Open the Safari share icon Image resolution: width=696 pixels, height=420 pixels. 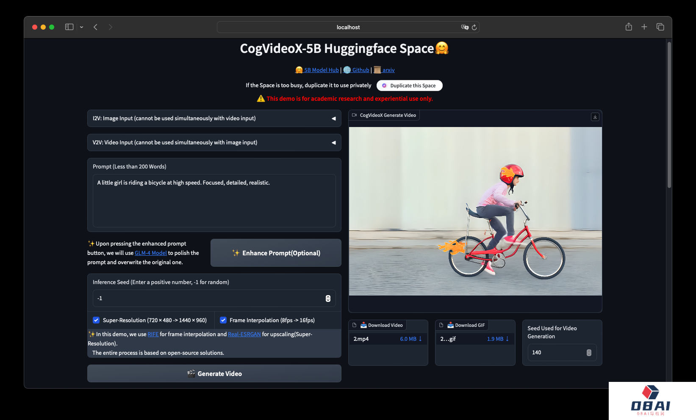tap(629, 27)
